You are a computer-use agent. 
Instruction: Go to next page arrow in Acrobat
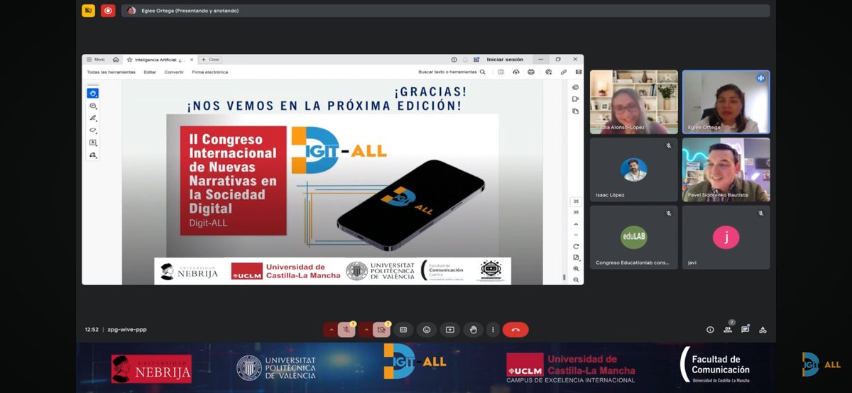click(x=576, y=235)
